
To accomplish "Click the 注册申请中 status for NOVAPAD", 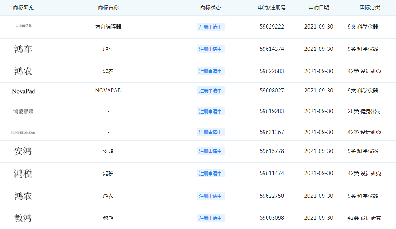I will 210,91.
